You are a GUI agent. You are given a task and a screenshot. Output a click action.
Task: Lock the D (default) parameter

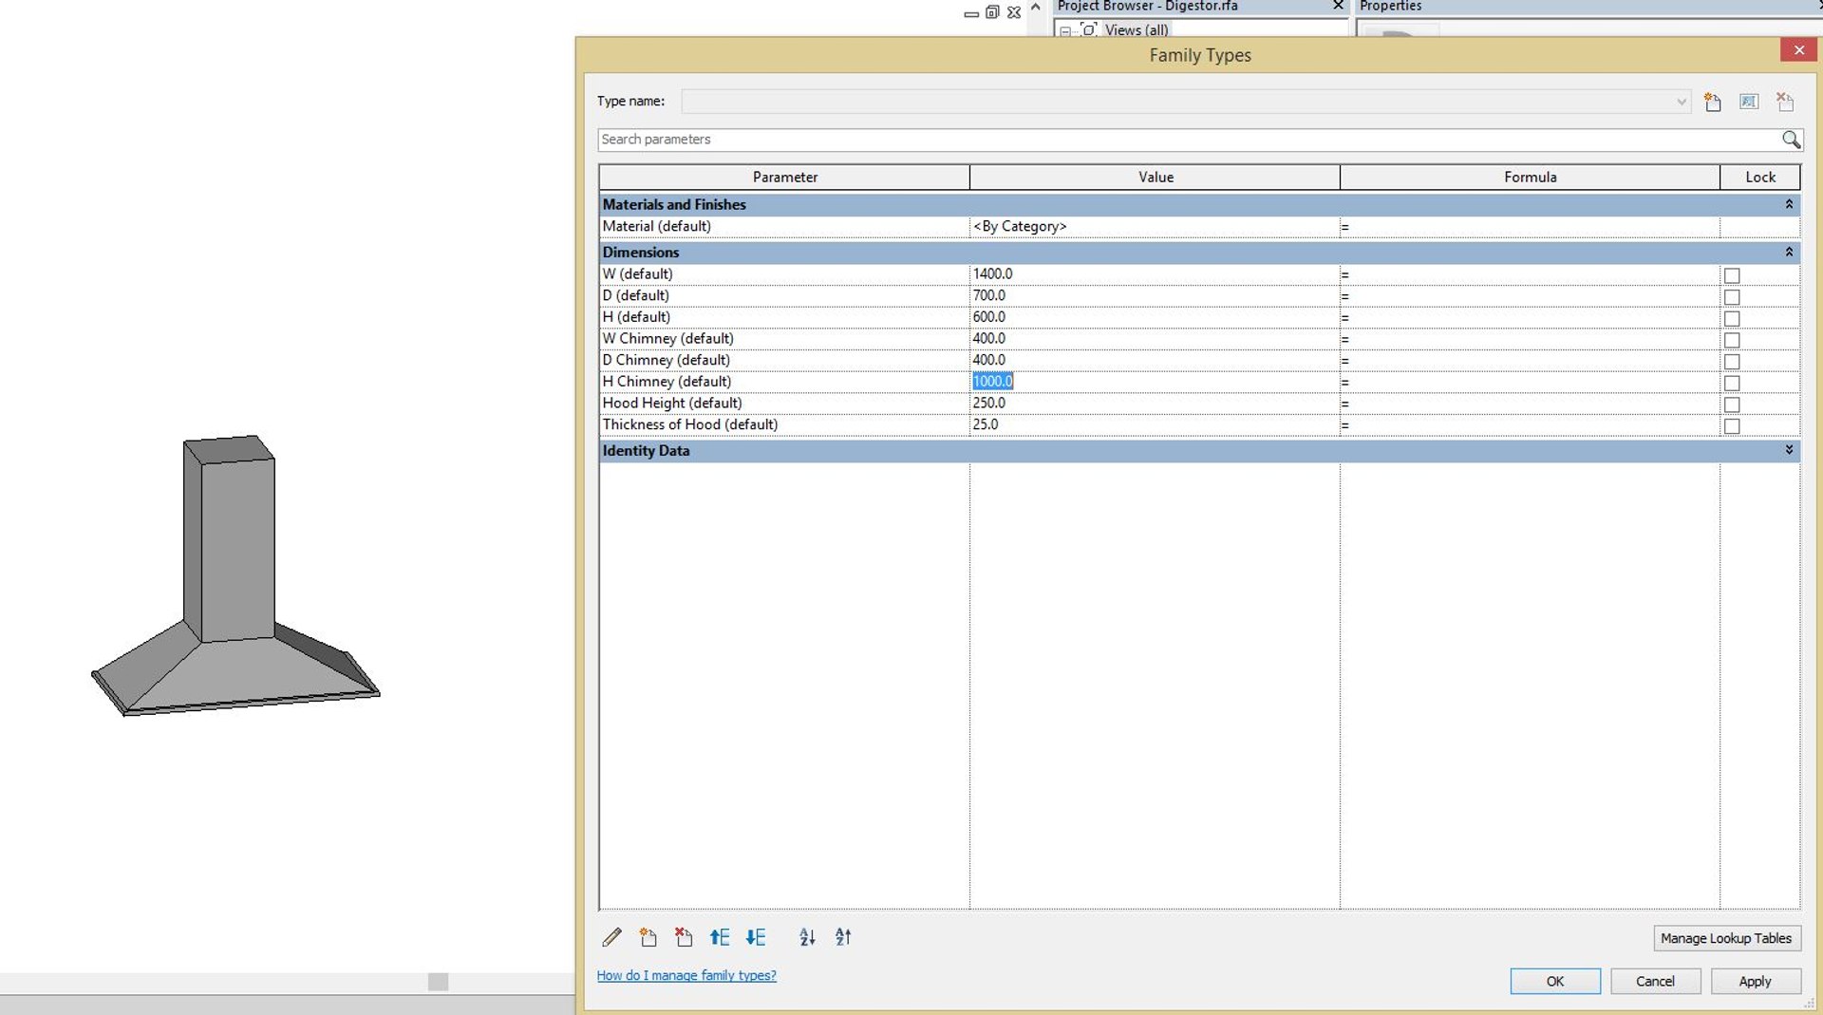1732,297
